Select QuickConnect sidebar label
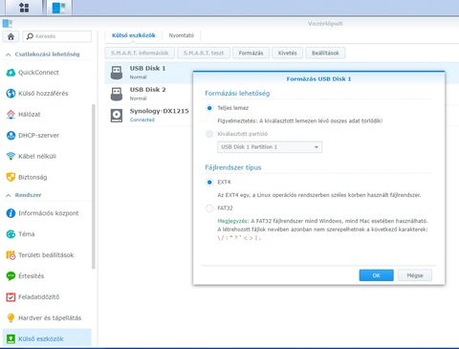The width and height of the screenshot is (459, 349). tap(38, 73)
